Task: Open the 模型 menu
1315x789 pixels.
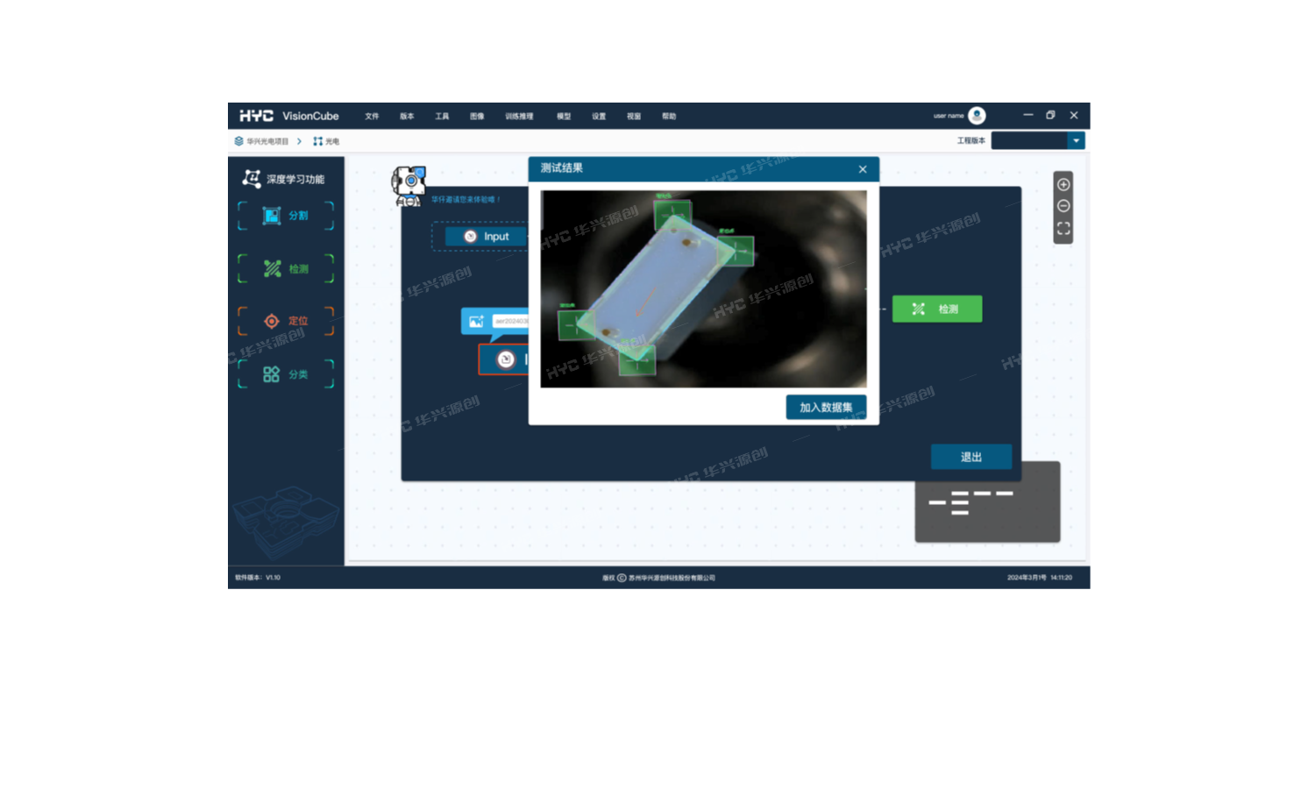Action: click(x=564, y=117)
